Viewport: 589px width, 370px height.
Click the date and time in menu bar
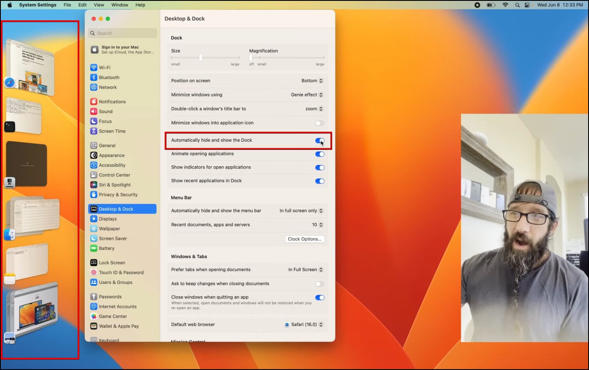[560, 5]
